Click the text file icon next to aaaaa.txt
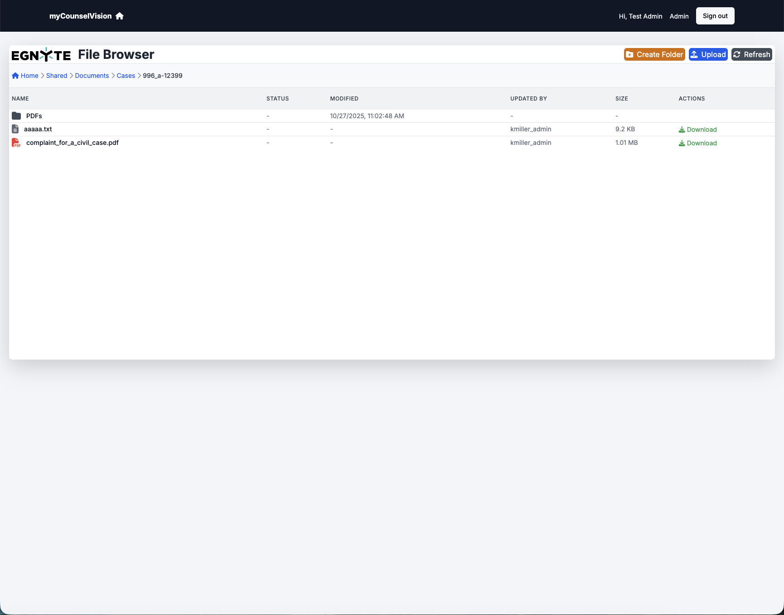 coord(16,129)
